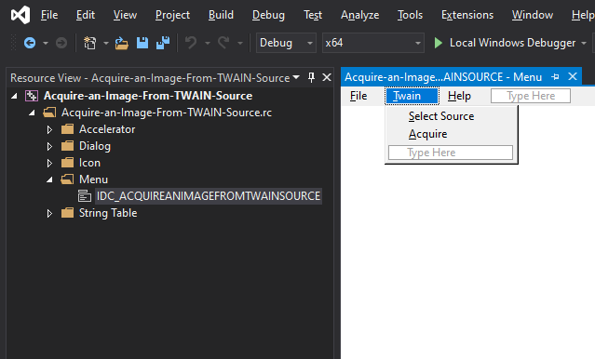The width and height of the screenshot is (595, 359).
Task: Click the Save floppy disk icon
Action: (x=142, y=43)
